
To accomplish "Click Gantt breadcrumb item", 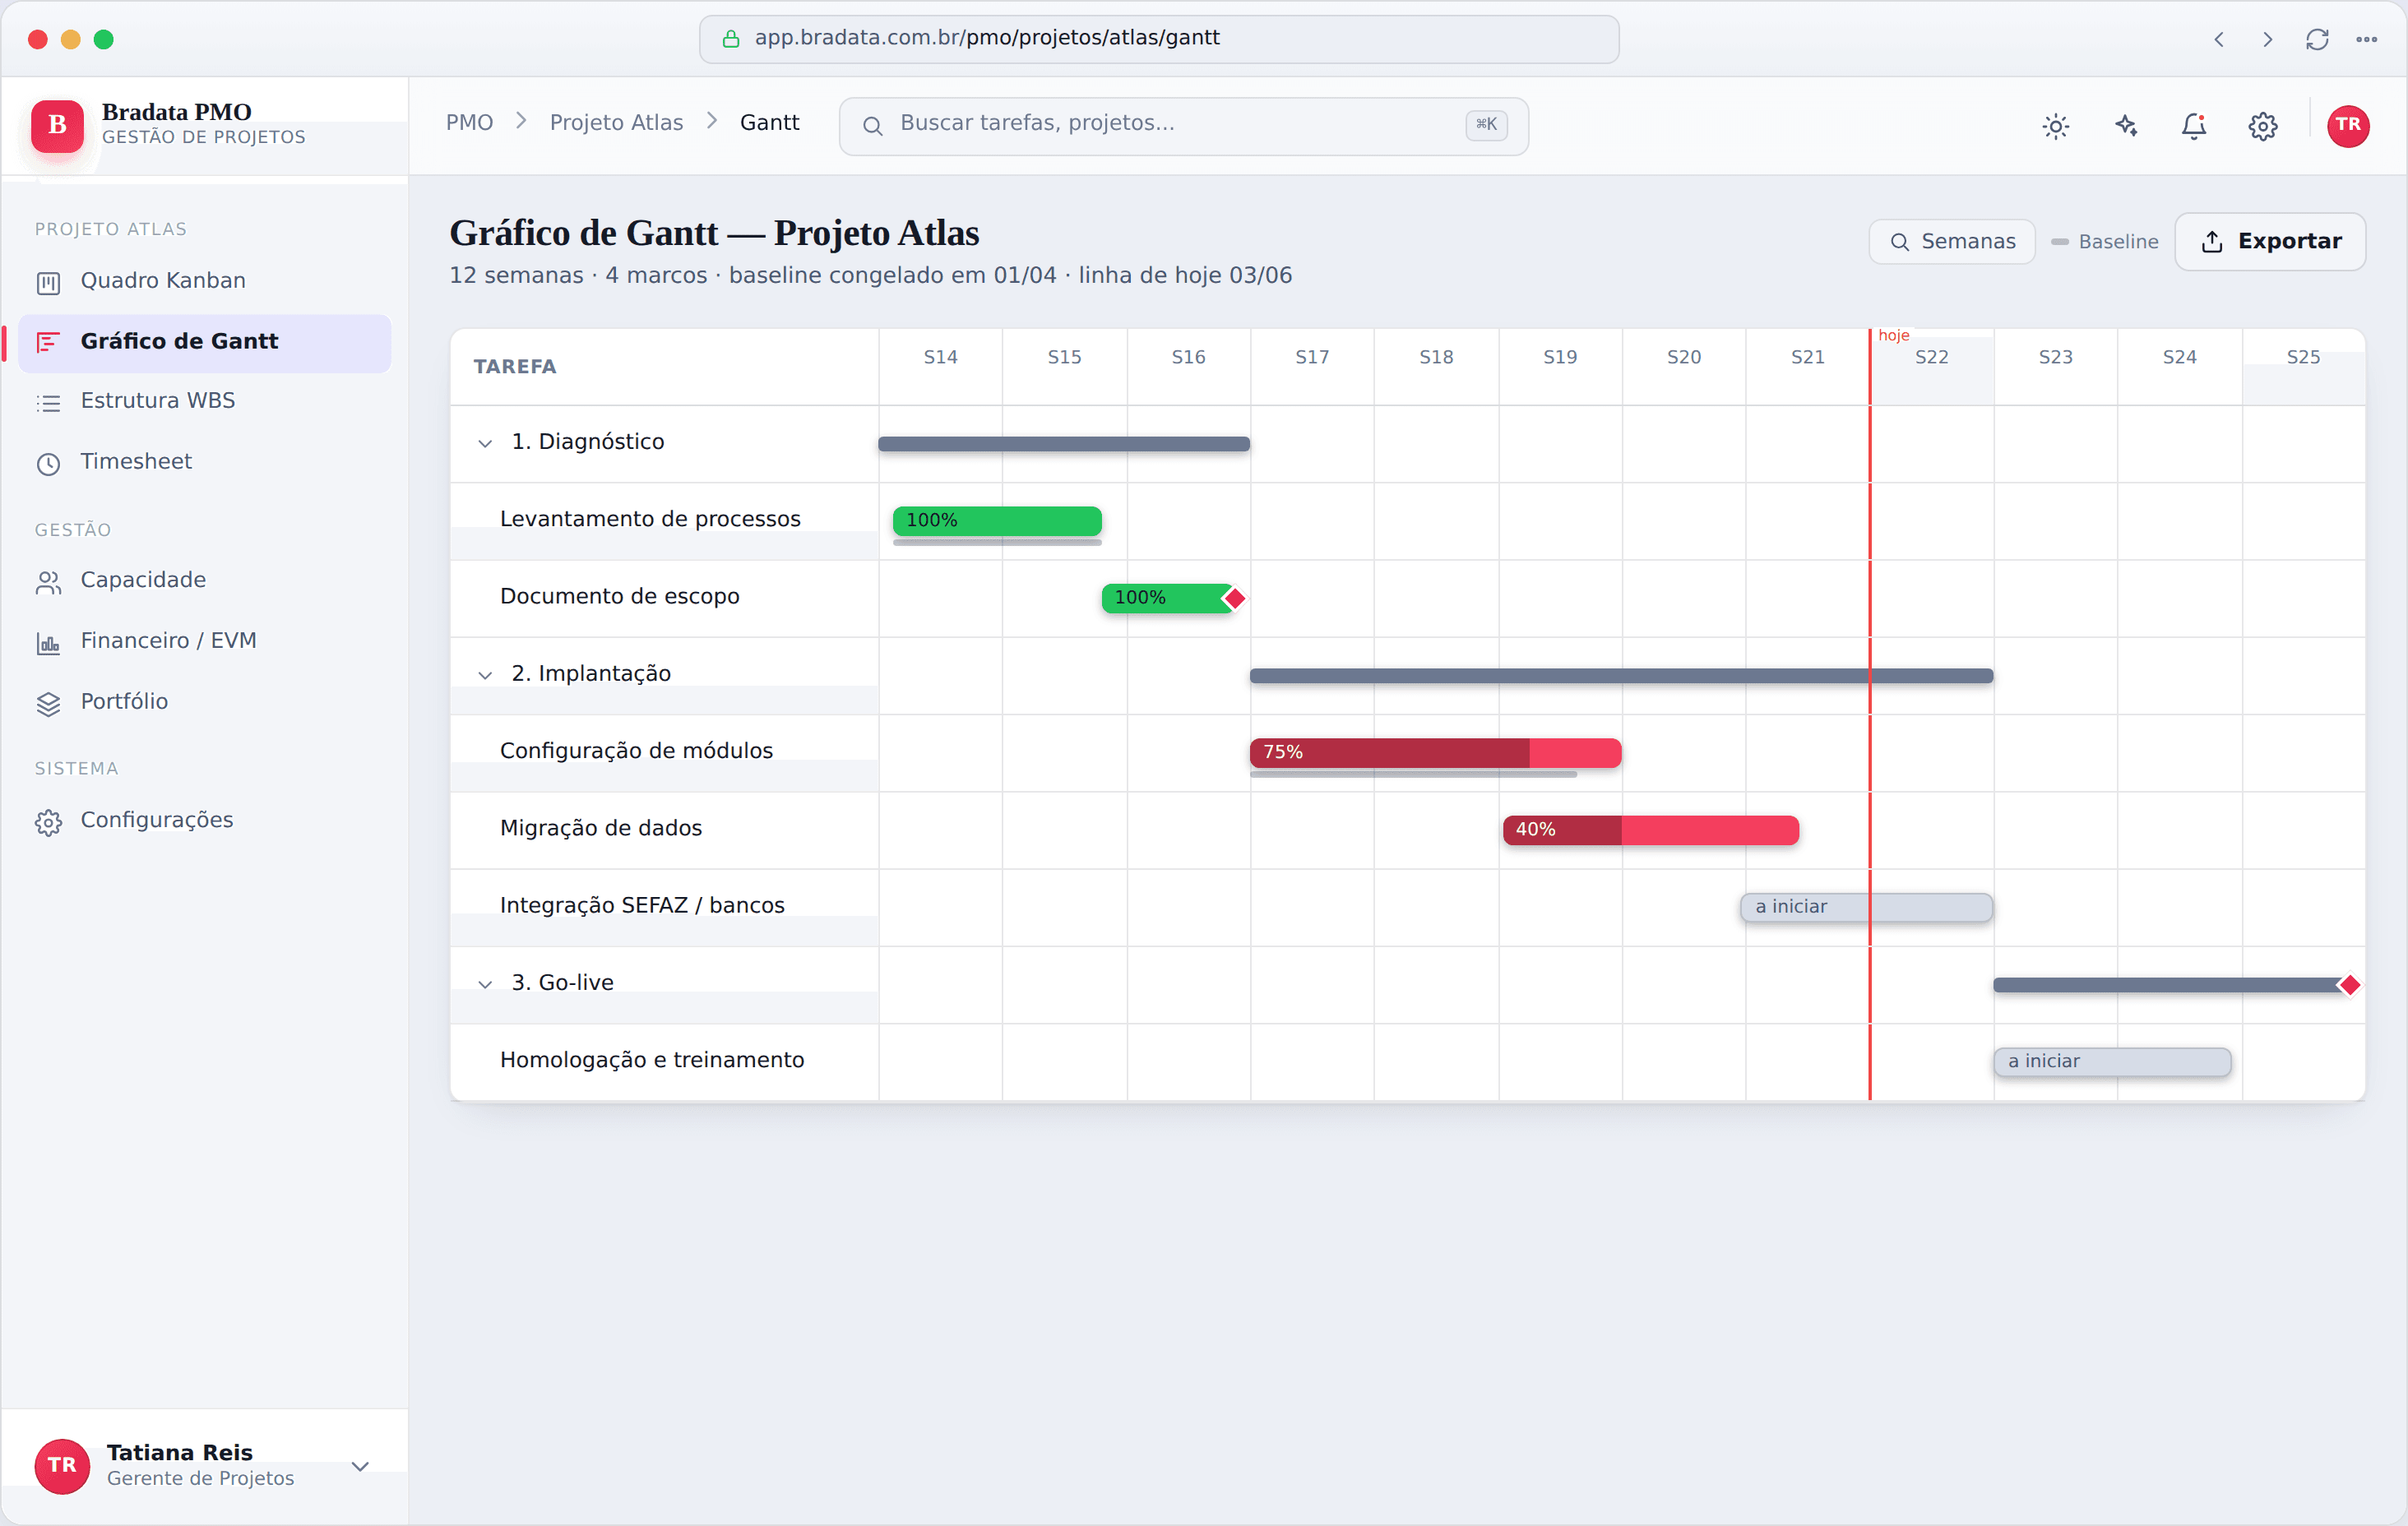I will coord(769,123).
